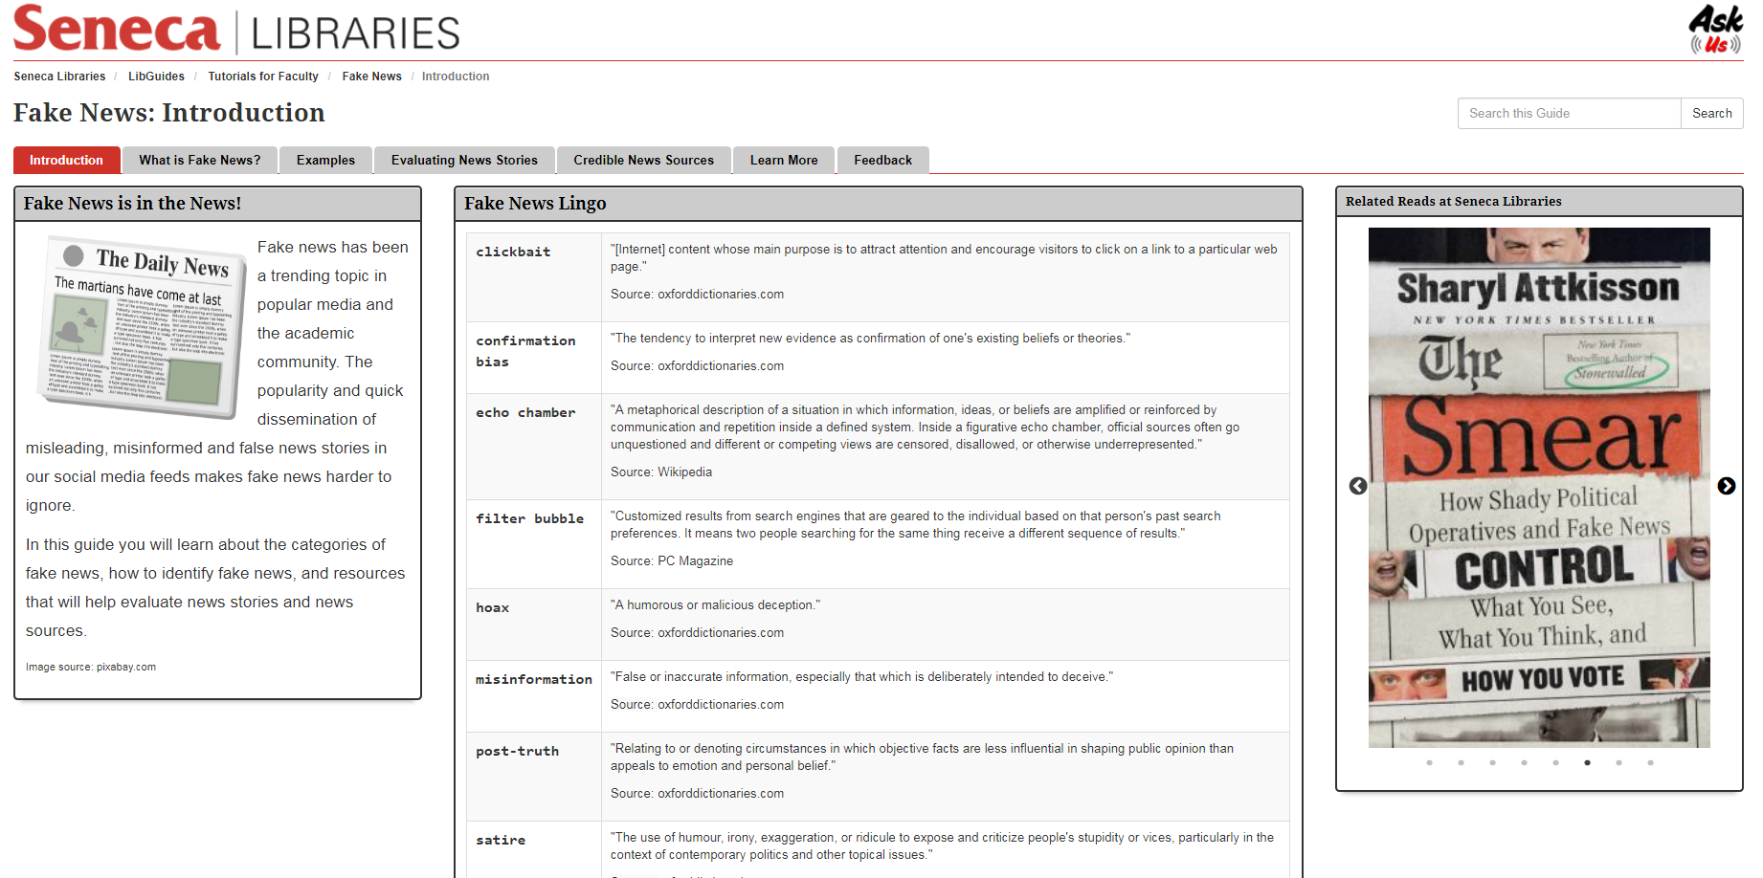
Task: Open the Evaluating News Stories tab
Action: 464,160
